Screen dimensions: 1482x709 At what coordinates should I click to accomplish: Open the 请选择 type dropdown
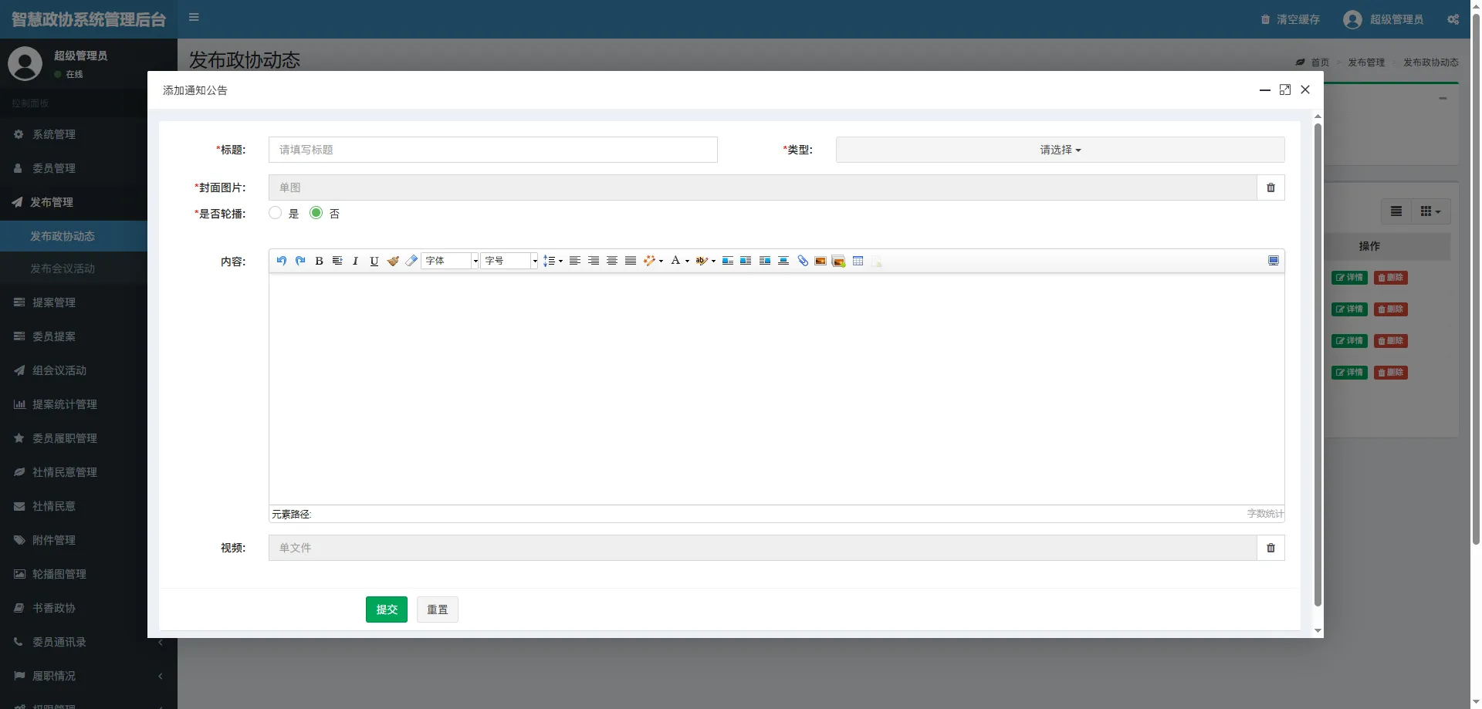(x=1060, y=150)
